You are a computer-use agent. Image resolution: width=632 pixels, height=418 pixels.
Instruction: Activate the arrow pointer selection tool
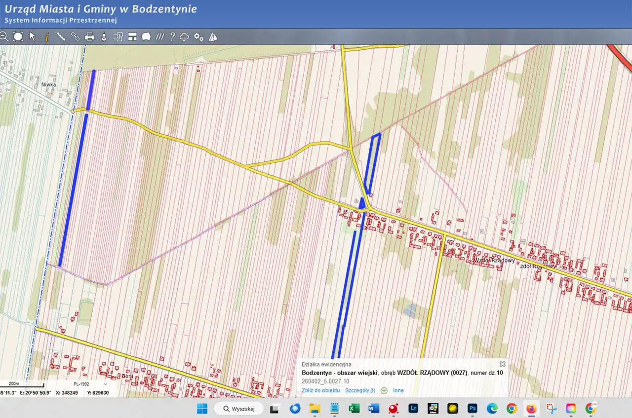[x=33, y=37]
